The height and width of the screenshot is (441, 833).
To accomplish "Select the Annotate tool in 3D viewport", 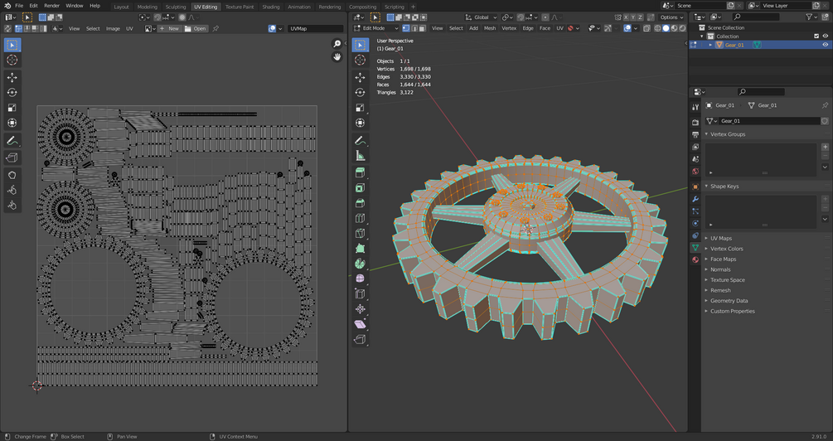I will (x=360, y=140).
